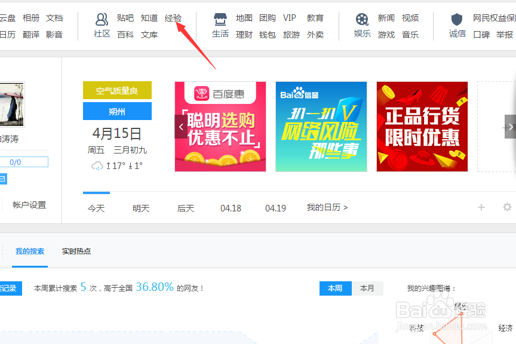
Task: Select the 明天 calendar tab
Action: [x=141, y=208]
